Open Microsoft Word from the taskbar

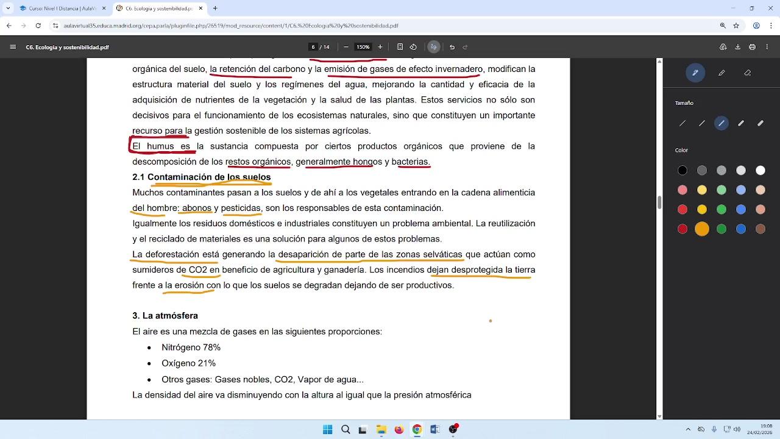coord(434,429)
